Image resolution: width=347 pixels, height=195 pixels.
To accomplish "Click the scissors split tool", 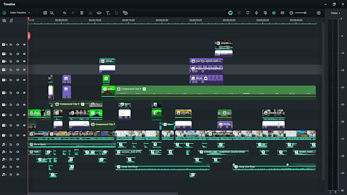I will click(x=90, y=13).
